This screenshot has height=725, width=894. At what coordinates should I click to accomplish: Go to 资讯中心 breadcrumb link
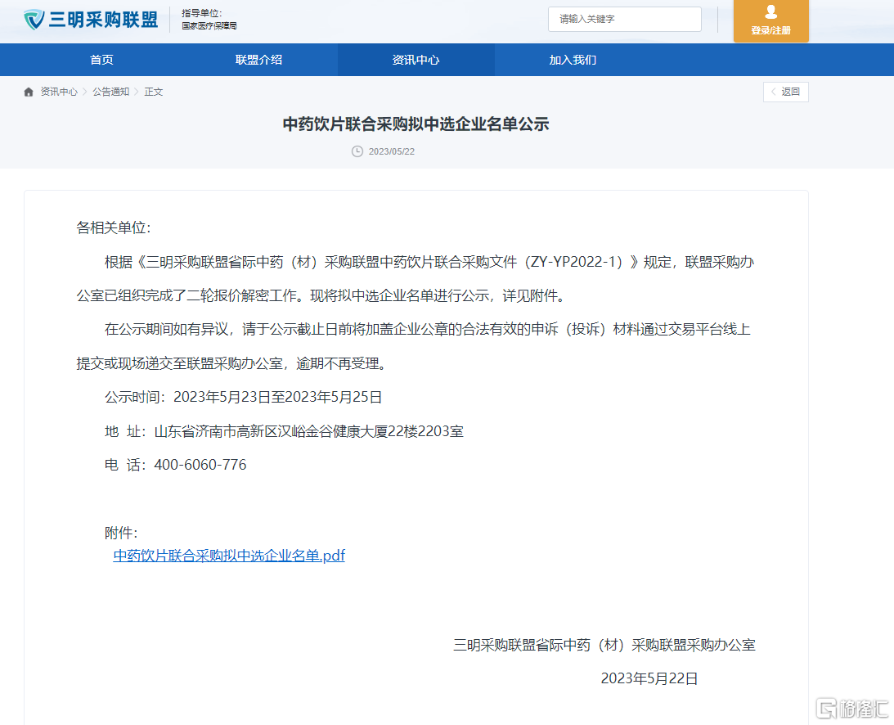pyautogui.click(x=59, y=92)
